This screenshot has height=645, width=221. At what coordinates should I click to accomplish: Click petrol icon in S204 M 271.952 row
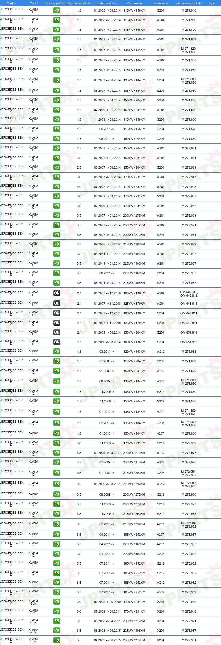click(x=57, y=70)
